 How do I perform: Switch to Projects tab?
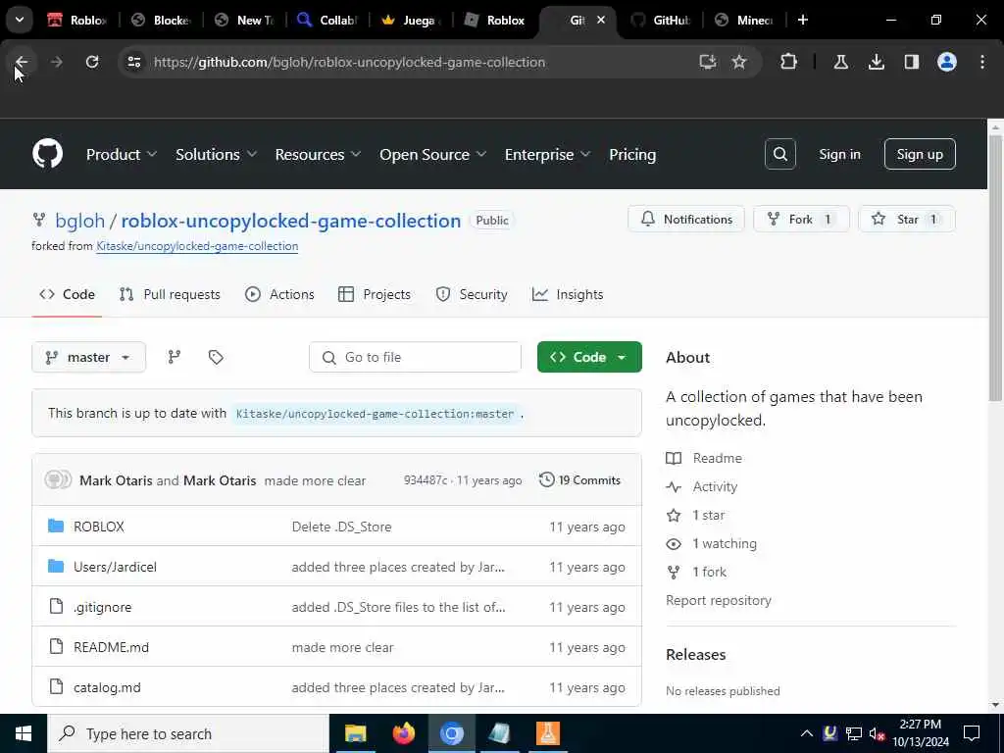[375, 294]
